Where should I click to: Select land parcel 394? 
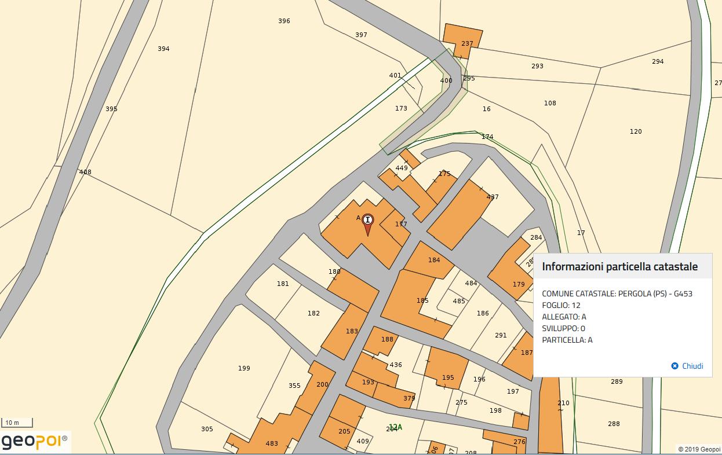pos(163,49)
